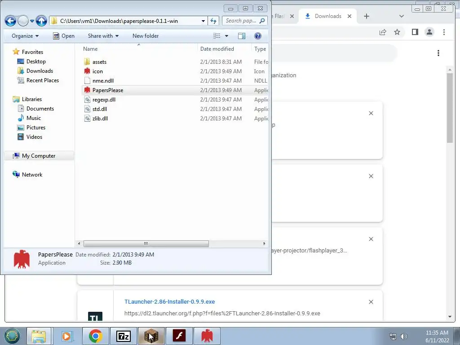Click the PapersPlease thumbnail in details pane
Image resolution: width=460 pixels, height=345 pixels.
(22, 259)
